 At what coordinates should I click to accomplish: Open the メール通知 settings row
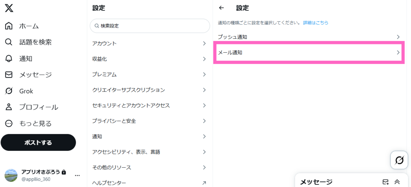tap(309, 52)
